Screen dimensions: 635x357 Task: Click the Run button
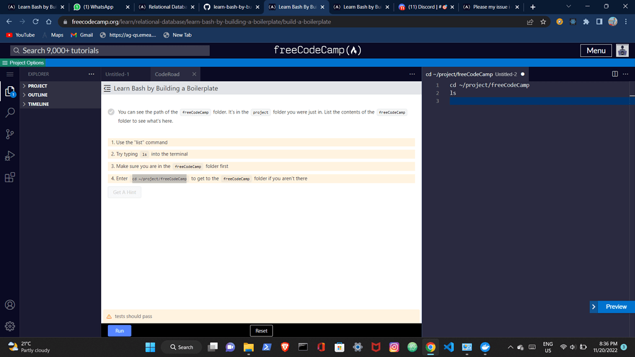pyautogui.click(x=120, y=331)
